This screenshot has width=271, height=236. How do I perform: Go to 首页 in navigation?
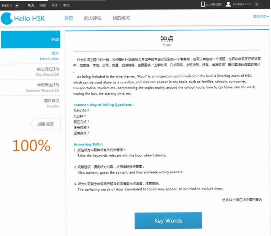coord(69,18)
